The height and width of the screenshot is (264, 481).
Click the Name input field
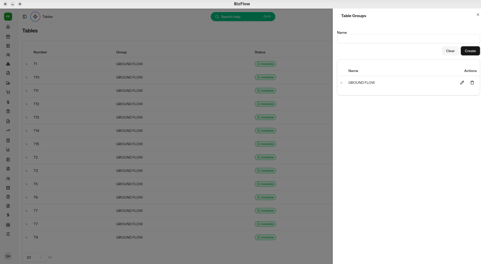pos(408,39)
